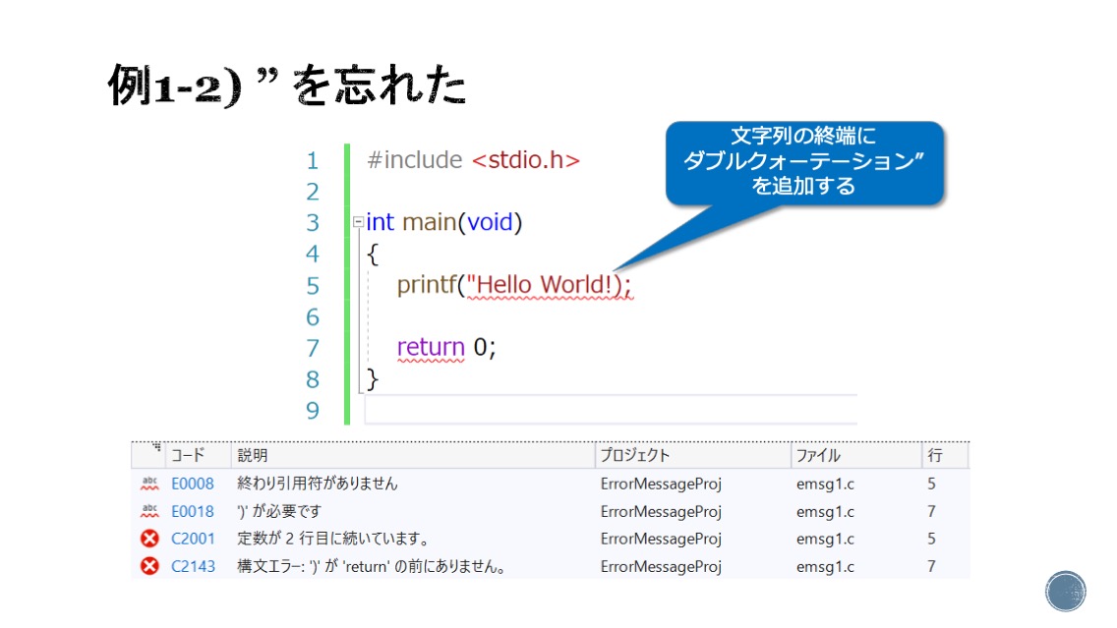Click line number 7 in C2143 row
The width and height of the screenshot is (1117, 628).
pos(932,567)
